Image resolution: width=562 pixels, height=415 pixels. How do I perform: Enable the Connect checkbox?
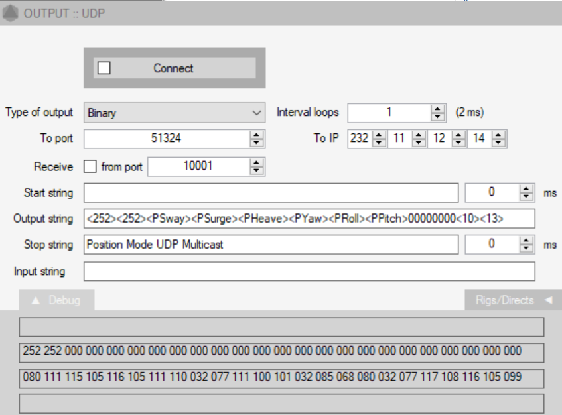pyautogui.click(x=104, y=68)
